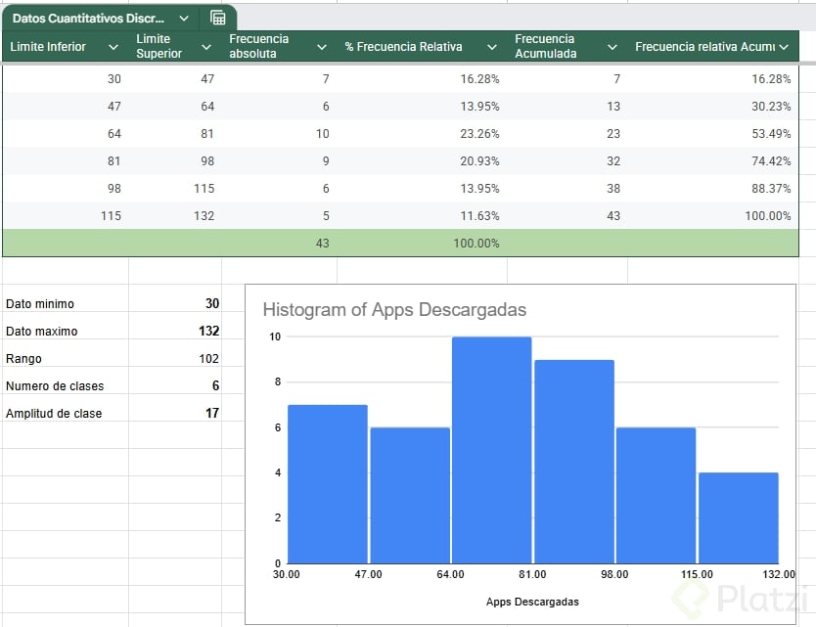Image resolution: width=816 pixels, height=627 pixels.
Task: Click the 100.00% cell in the green totals row
Action: (476, 244)
